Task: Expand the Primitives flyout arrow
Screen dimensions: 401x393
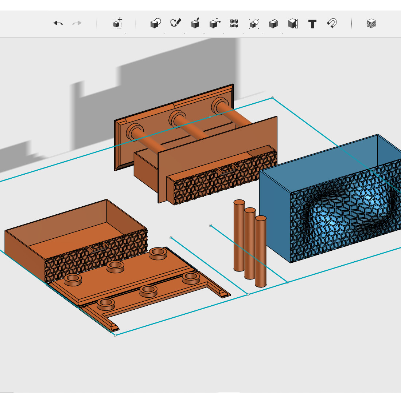Action: pos(164,33)
